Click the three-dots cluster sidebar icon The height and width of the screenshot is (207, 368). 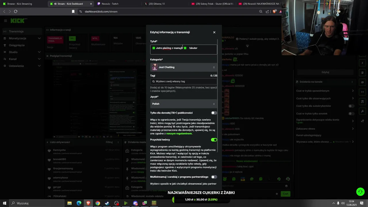pos(362,121)
